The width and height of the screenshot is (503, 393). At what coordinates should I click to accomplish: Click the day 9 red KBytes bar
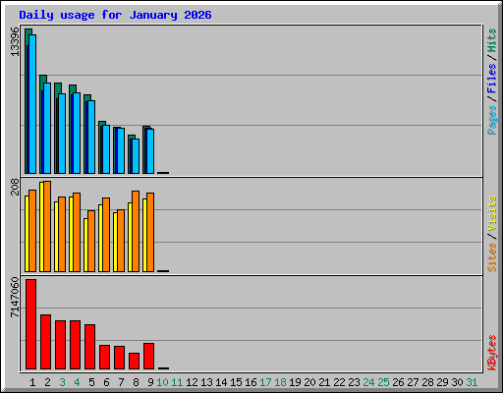click(149, 356)
